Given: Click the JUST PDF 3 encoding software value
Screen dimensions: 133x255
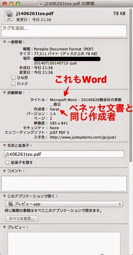Looking at the screenshot, I should click(x=59, y=133).
